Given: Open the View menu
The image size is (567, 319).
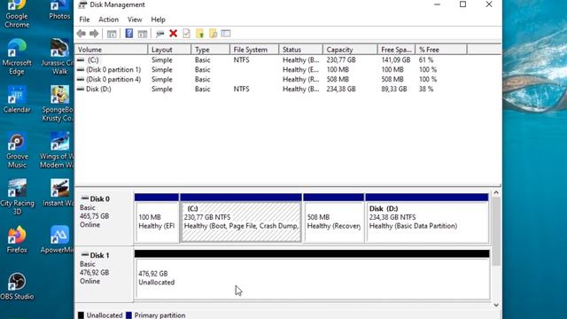Looking at the screenshot, I should coord(135,19).
